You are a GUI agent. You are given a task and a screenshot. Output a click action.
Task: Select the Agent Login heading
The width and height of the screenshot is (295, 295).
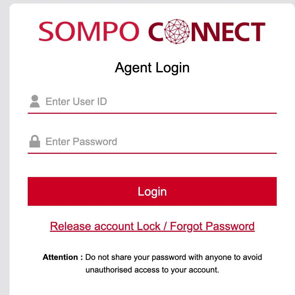pos(152,68)
